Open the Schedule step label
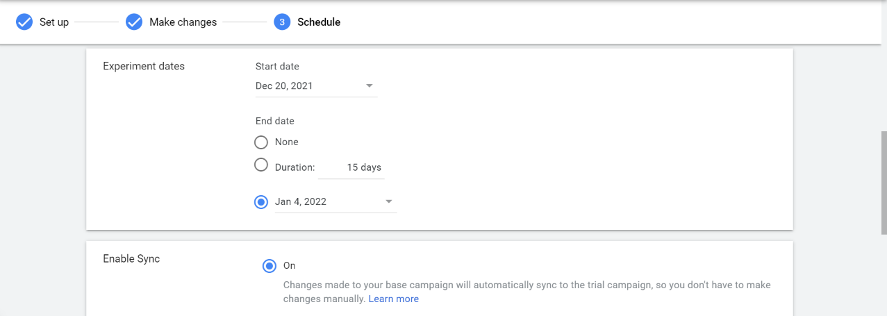887x316 pixels. tap(319, 22)
